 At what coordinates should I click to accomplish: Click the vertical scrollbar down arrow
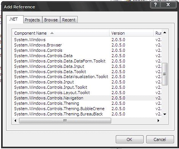coord(165,114)
